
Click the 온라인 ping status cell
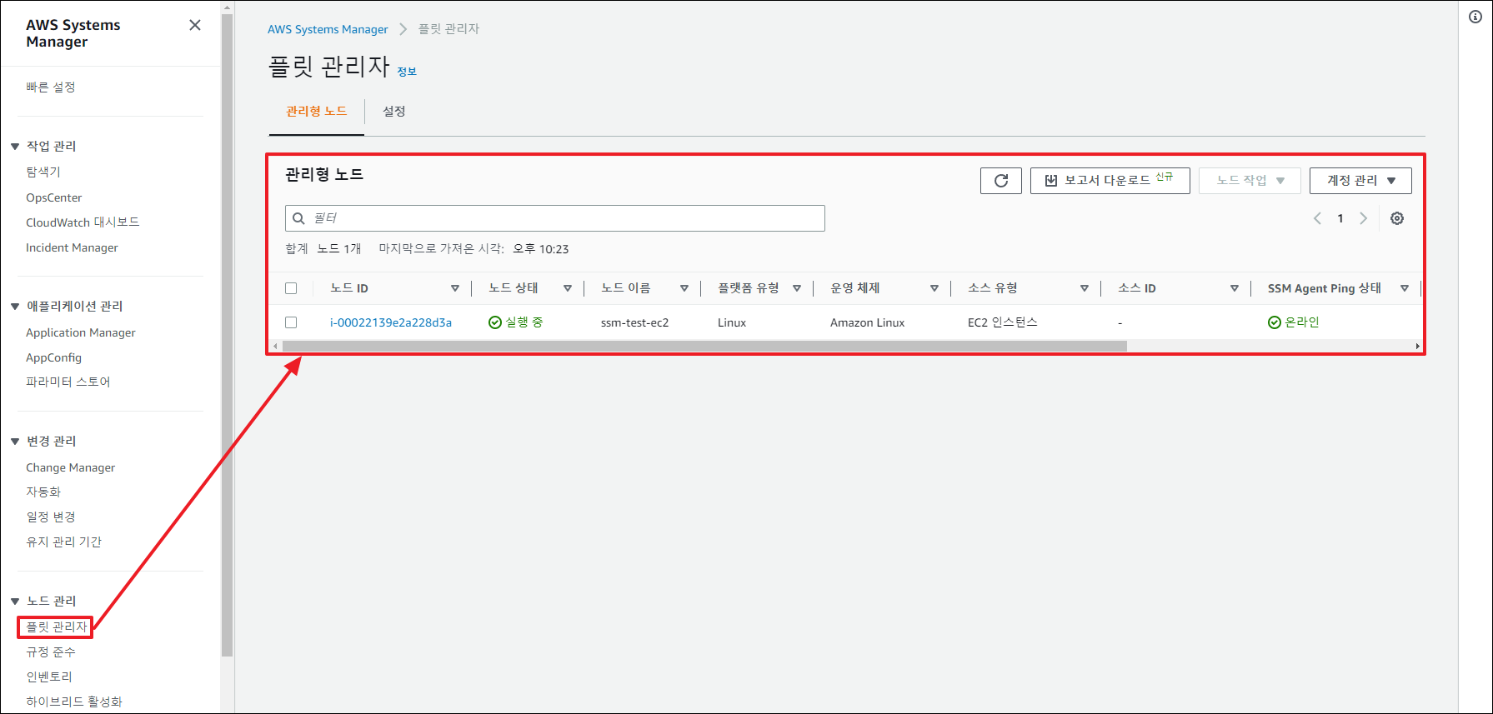[1294, 322]
